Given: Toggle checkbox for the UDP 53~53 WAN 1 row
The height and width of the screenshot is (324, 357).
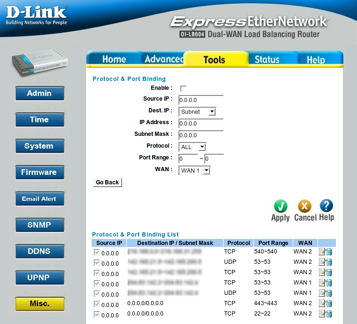Looking at the screenshot, I should pos(97,294).
